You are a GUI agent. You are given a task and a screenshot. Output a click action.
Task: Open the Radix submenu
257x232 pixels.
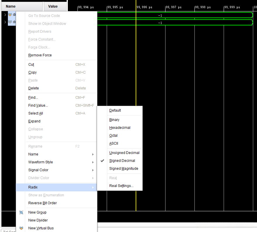coord(56,187)
